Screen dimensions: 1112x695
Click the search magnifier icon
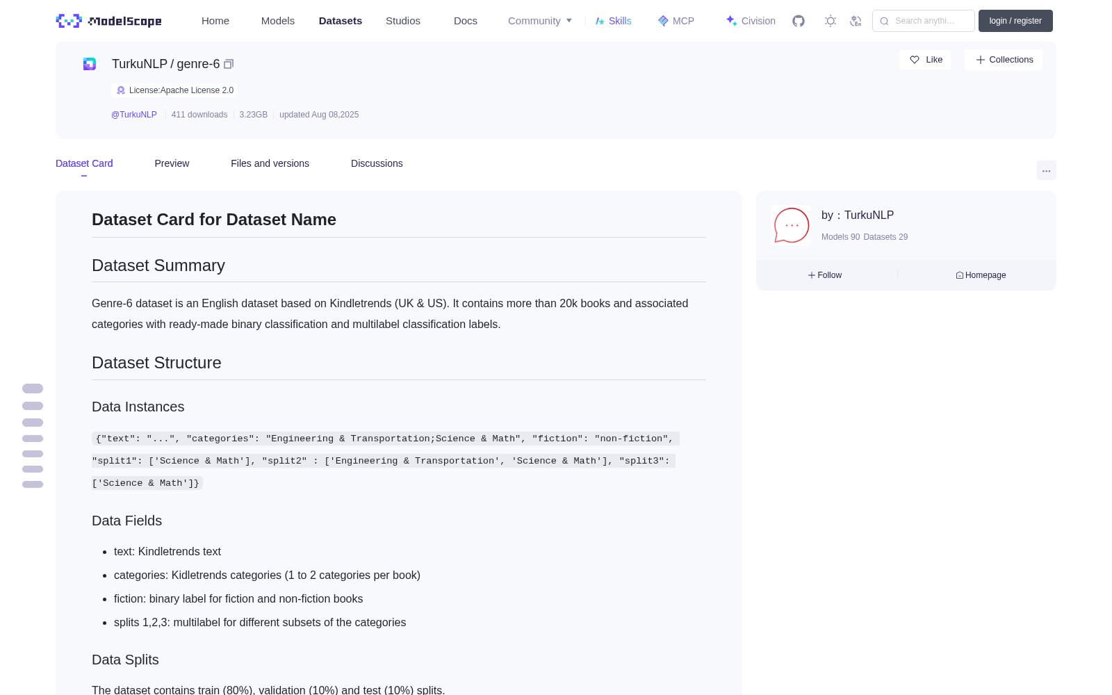tap(884, 21)
